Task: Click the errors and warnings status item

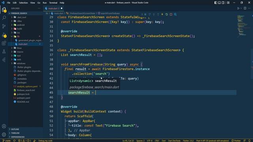Action: point(25,141)
